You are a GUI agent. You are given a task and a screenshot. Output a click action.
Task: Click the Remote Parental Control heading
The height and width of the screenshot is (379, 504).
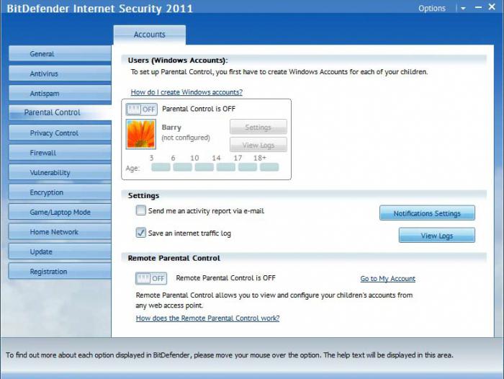tap(174, 259)
